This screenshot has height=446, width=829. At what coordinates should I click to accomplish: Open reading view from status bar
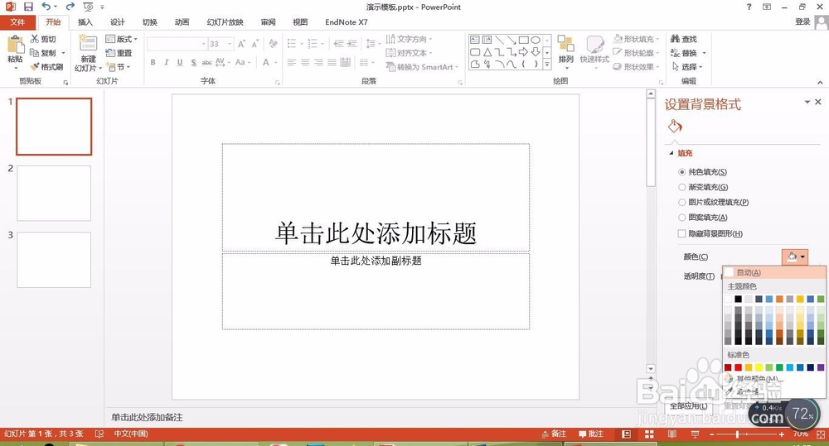tap(672, 434)
